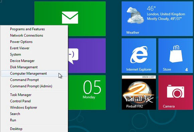
Task: Open Control Panel from menu
Action: [34, 101]
